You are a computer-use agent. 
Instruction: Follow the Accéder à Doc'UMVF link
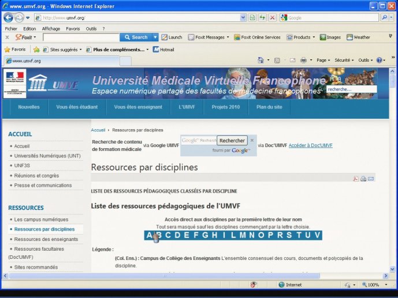click(310, 145)
